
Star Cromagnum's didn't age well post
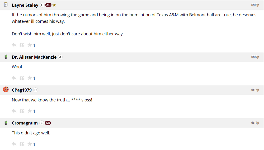(30, 144)
